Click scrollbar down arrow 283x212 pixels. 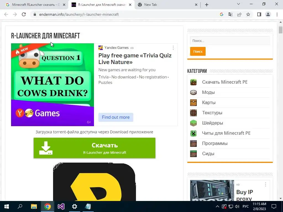280,198
